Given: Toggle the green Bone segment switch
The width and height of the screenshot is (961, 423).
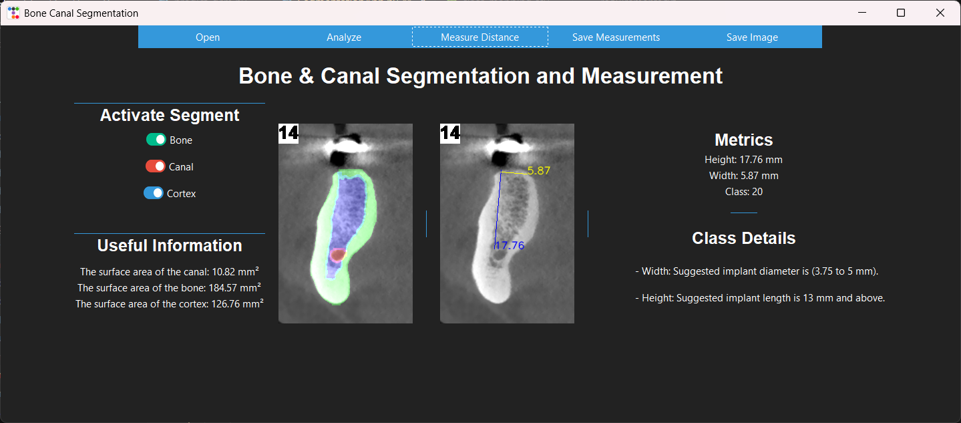Looking at the screenshot, I should (x=156, y=140).
